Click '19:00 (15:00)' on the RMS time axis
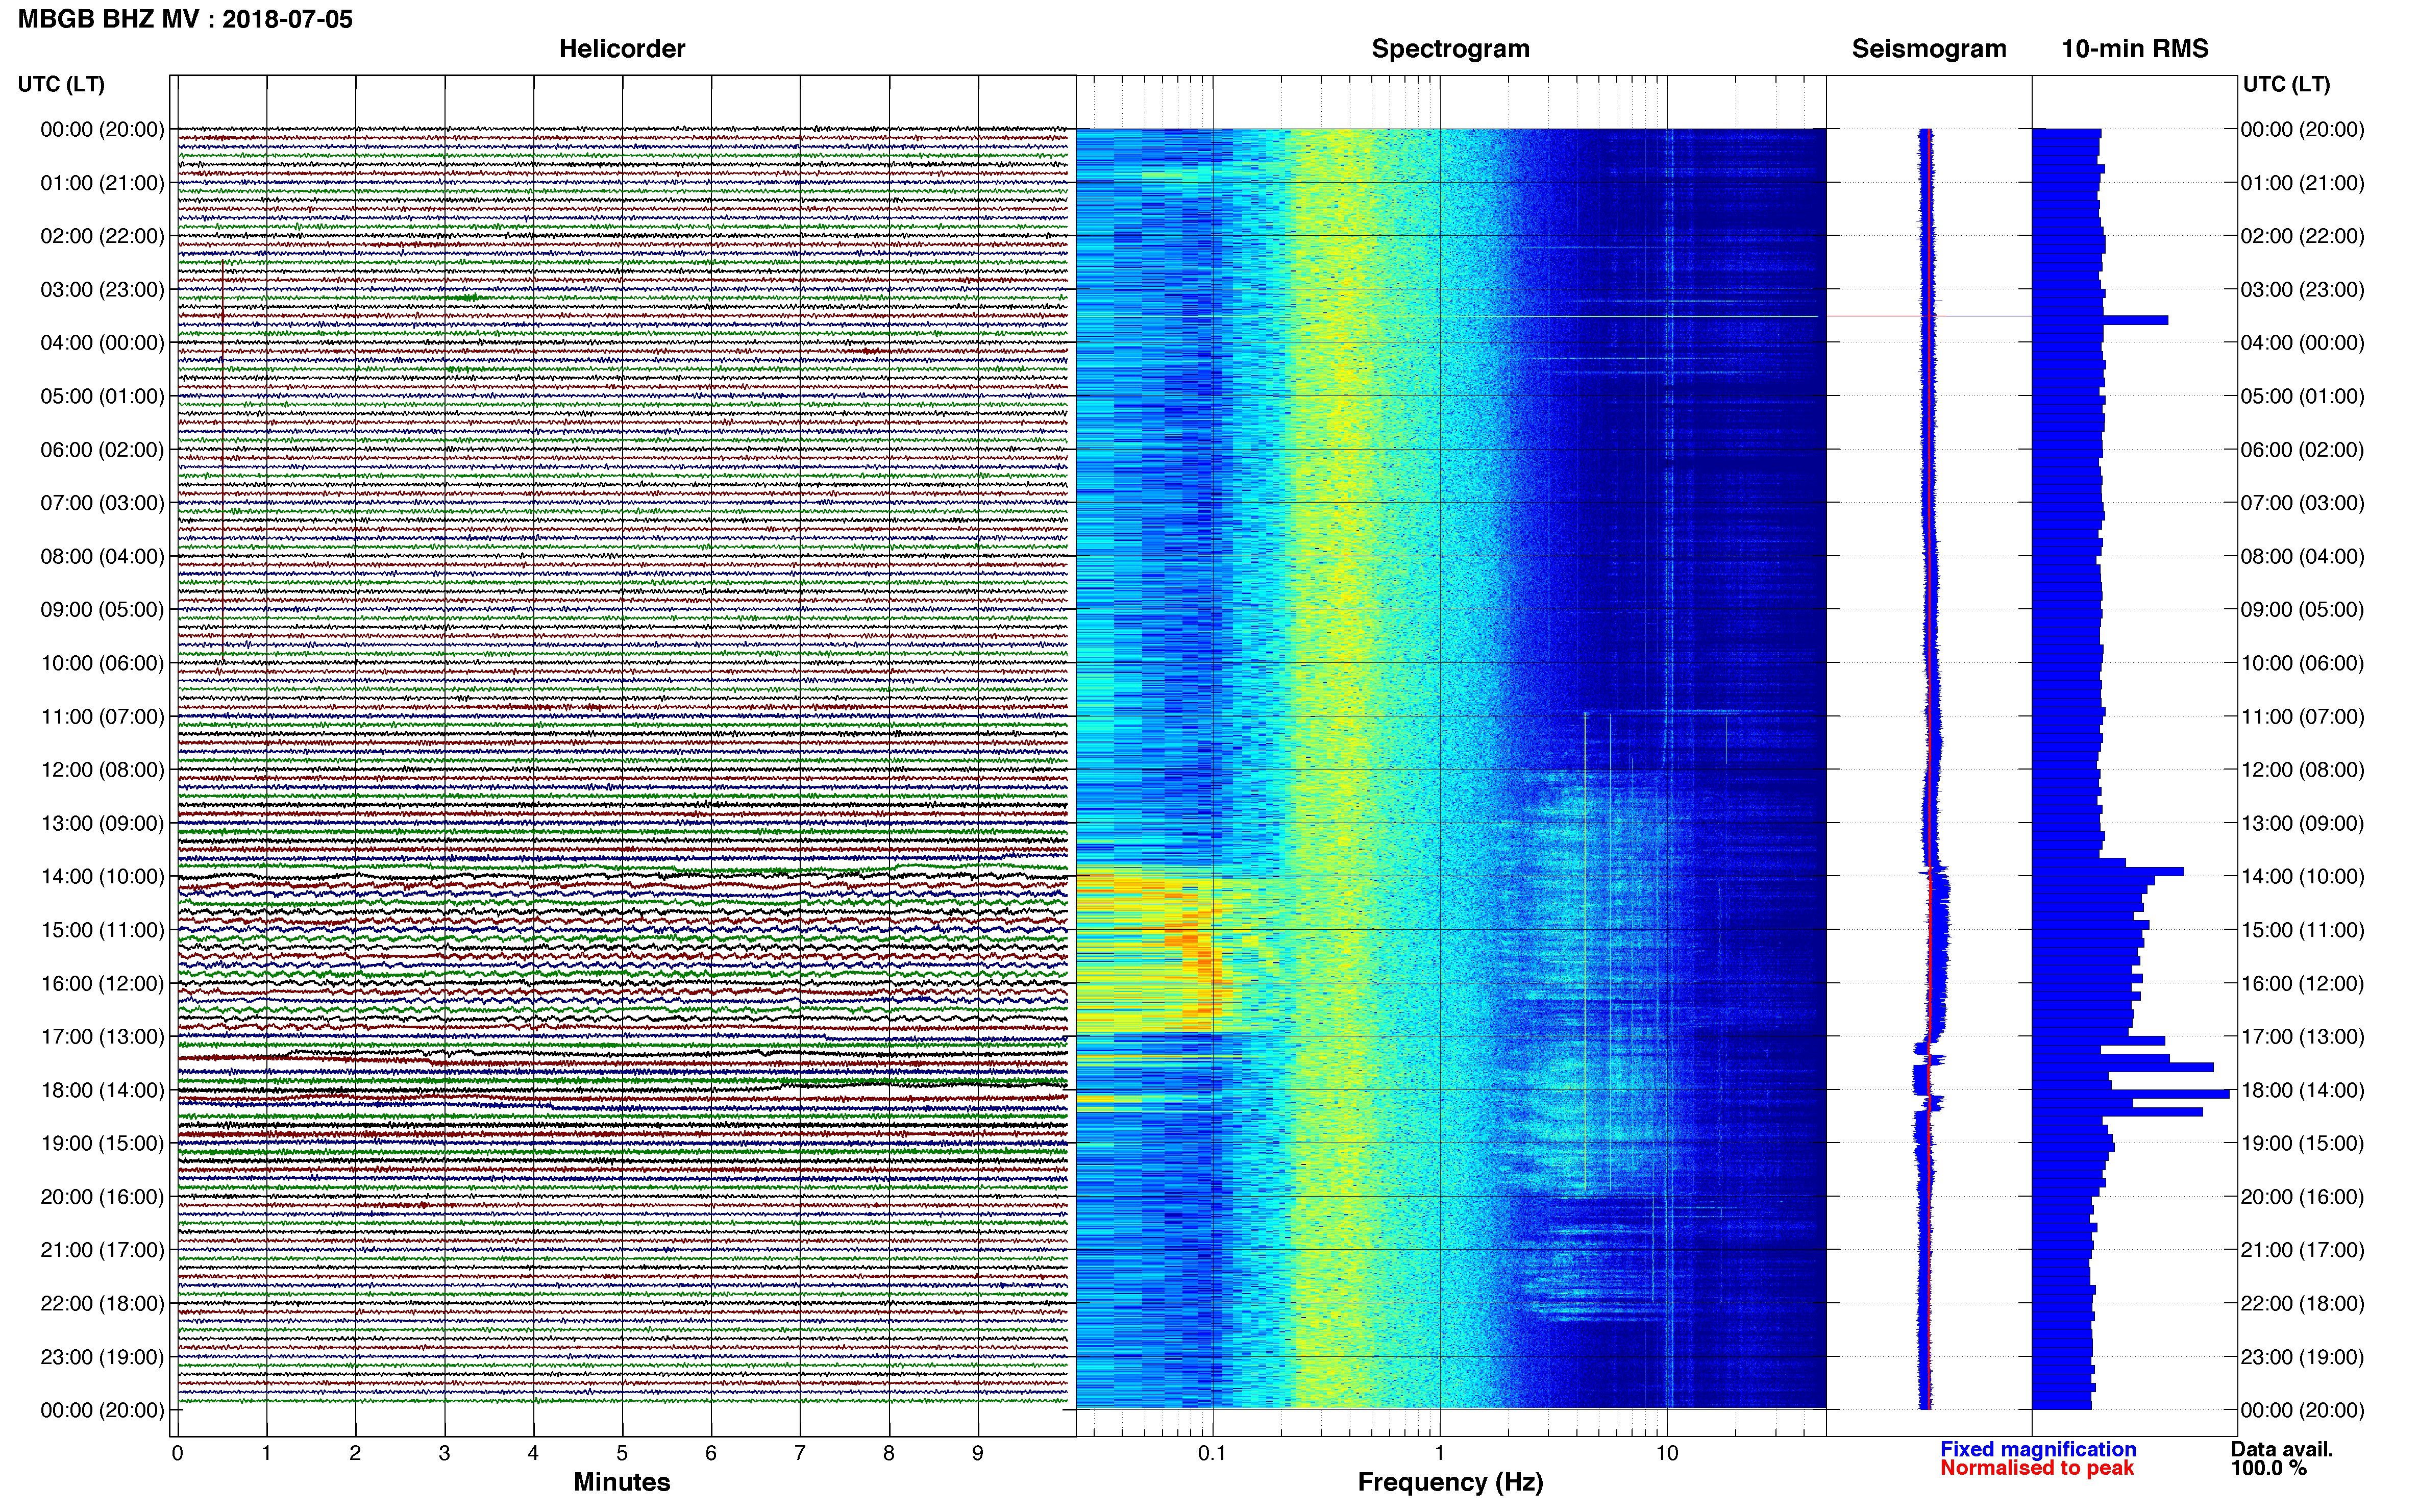Screen dimensions: 2419x1512 [x=2302, y=1143]
